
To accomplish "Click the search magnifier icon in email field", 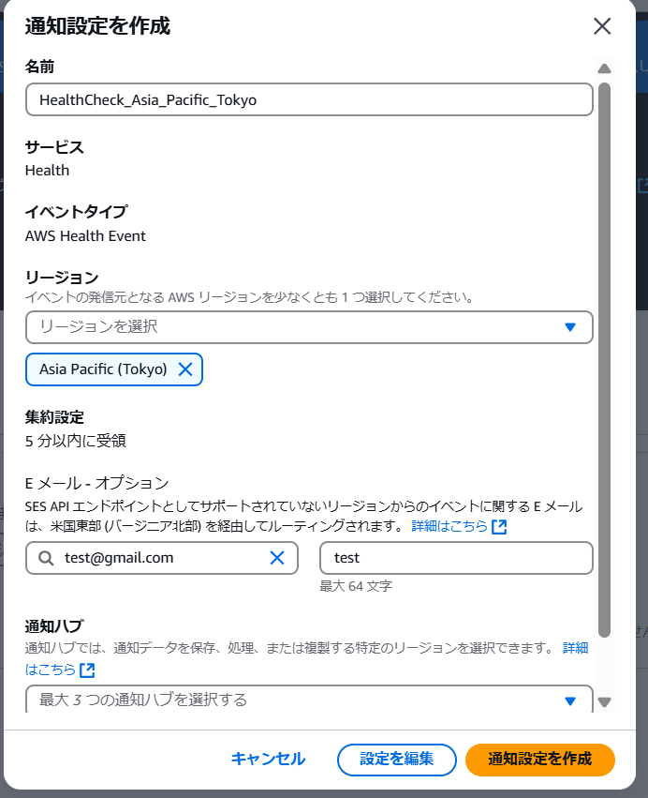I will tap(46, 558).
